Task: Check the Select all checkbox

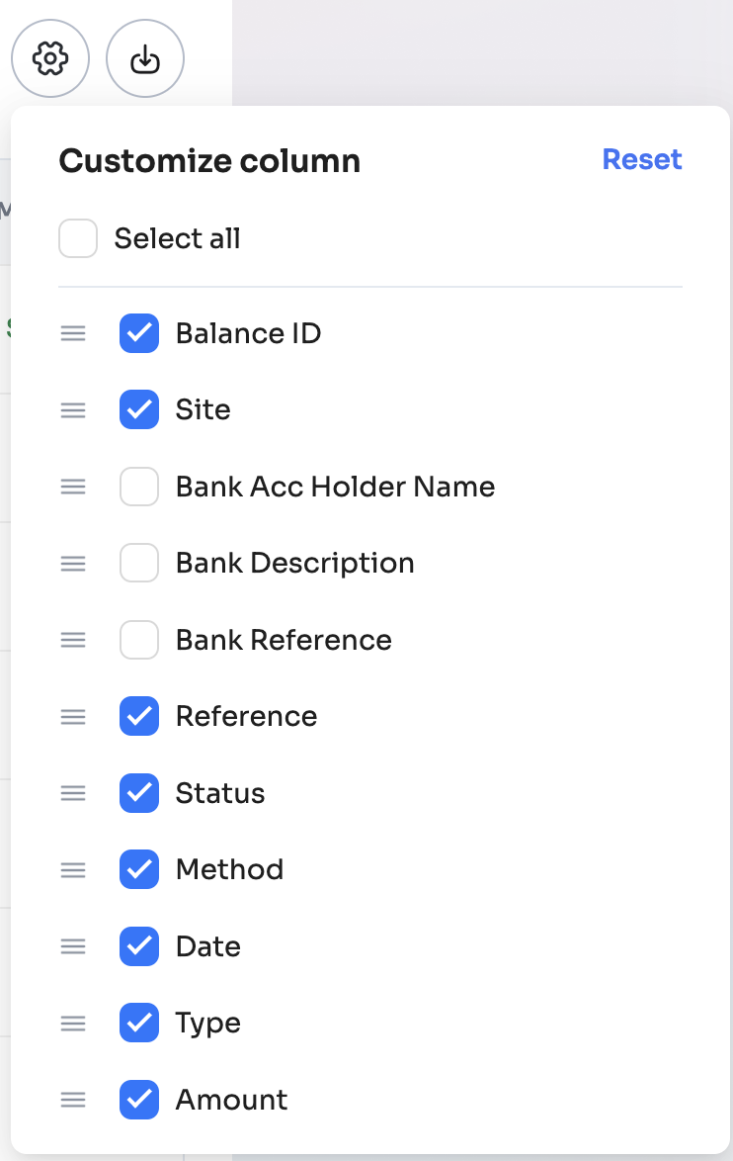Action: (78, 238)
